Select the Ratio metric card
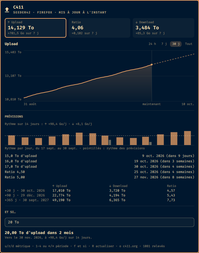This screenshot has height=253, width=199. click(x=99, y=28)
